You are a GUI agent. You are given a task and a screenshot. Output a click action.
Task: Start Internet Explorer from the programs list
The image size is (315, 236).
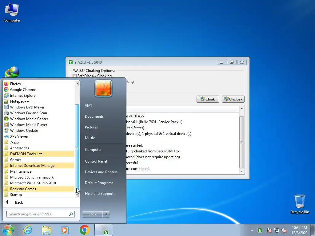coord(38,95)
